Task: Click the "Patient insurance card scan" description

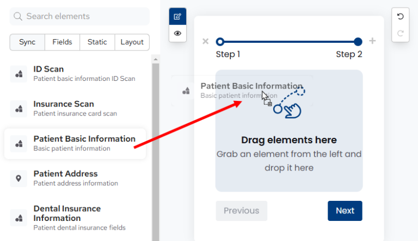Action: pyautogui.click(x=75, y=113)
